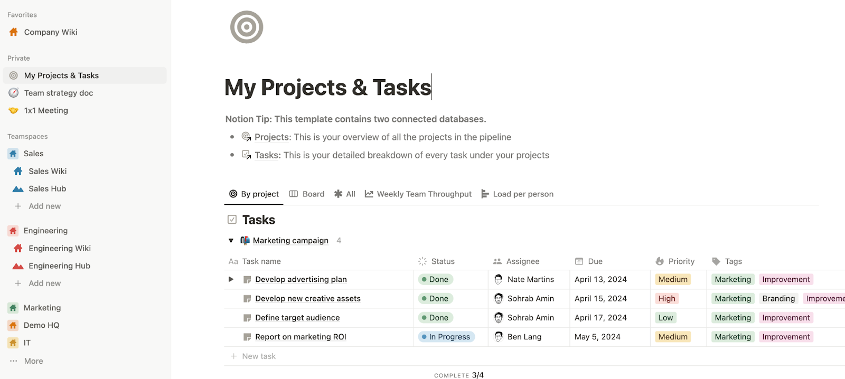Click Nate Martins avatar in Assignee column
845x379 pixels.
[498, 279]
